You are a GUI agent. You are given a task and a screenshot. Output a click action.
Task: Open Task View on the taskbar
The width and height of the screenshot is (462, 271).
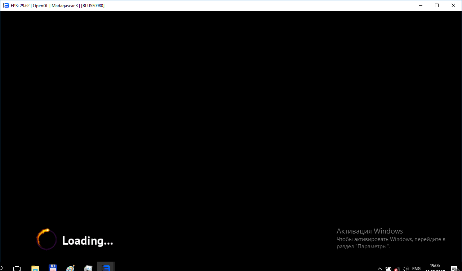[17, 268]
